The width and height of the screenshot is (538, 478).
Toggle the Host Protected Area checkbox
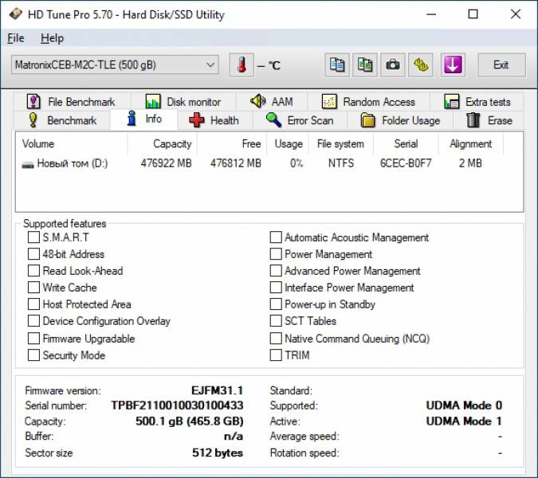point(33,304)
